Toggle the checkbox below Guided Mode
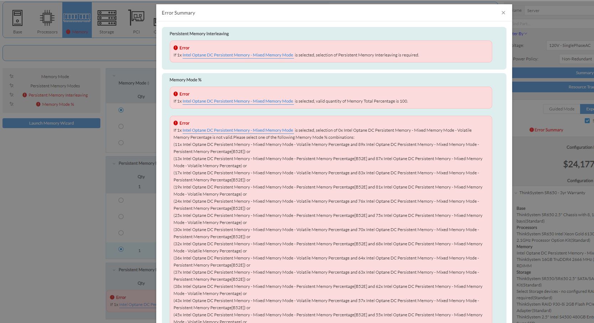 (x=587, y=121)
